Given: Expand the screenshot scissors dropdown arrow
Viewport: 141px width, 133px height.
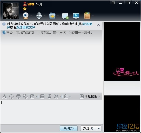Looking at the screenshot, I should [x=60, y=96].
